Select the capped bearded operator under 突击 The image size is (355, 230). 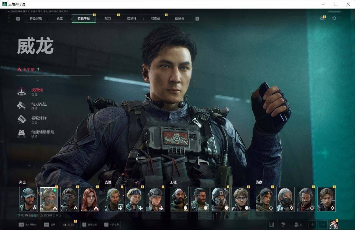point(29,199)
